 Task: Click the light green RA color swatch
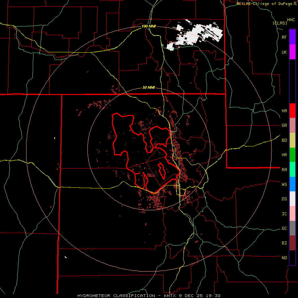(x=292, y=170)
